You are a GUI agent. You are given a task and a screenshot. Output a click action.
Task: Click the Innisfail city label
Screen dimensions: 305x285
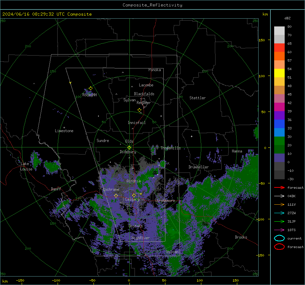pyautogui.click(x=137, y=123)
